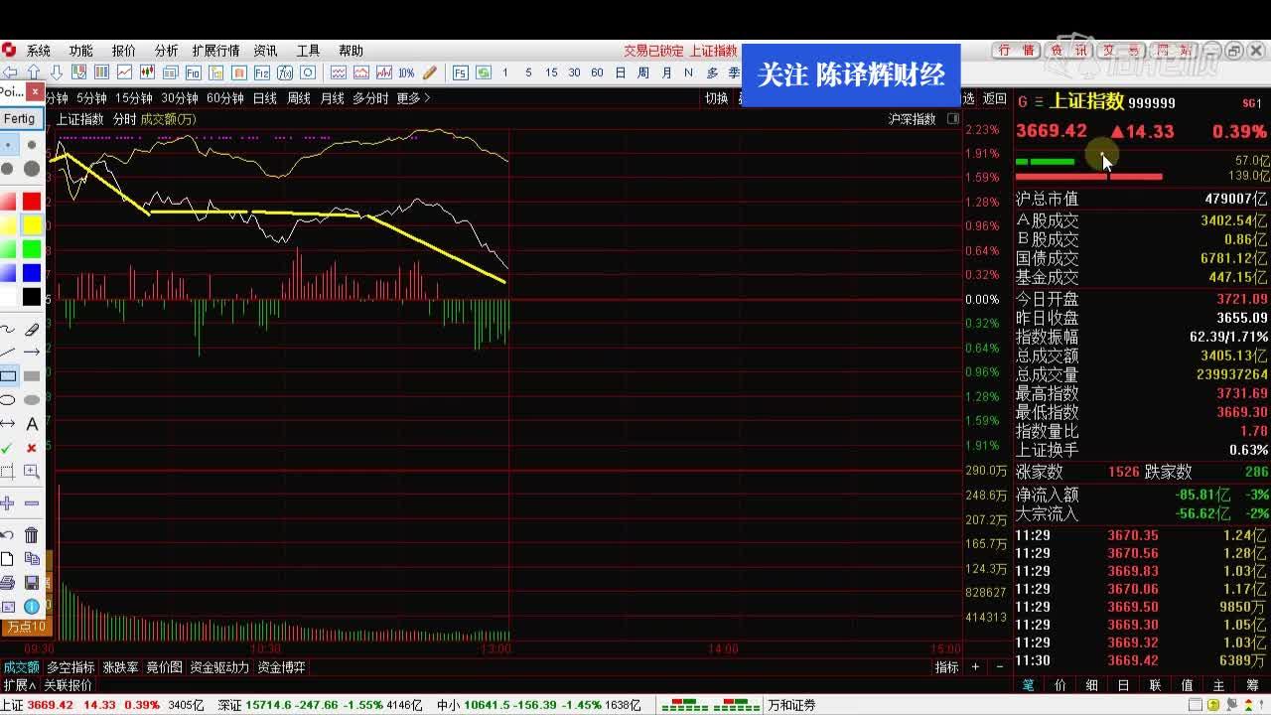Select the 多分时 chart tab
Image resolution: width=1271 pixels, height=715 pixels.
coord(370,98)
